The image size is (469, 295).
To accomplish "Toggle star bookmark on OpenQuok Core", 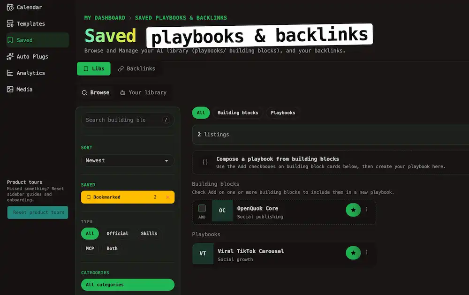I will point(353,210).
